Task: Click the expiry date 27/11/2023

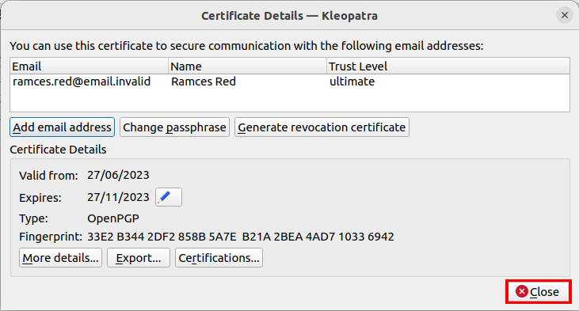Action: coord(118,197)
